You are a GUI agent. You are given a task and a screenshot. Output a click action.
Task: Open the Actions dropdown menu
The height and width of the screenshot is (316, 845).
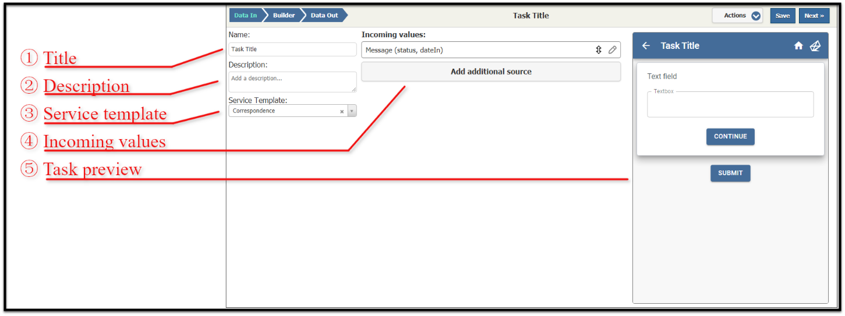click(x=737, y=16)
